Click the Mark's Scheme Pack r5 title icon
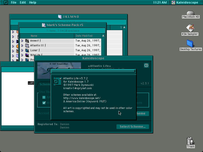The height and width of the screenshot is (152, 203). [x=44, y=25]
